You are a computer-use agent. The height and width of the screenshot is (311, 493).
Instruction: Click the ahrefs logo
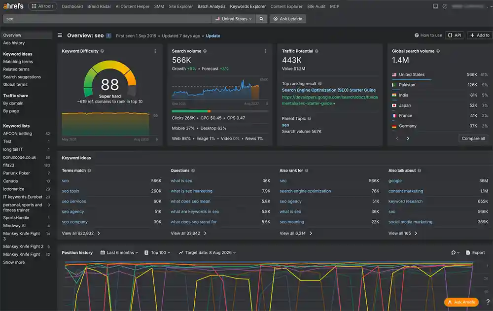(13, 6)
